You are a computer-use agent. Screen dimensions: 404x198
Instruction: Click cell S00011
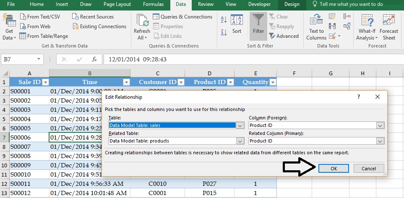pyautogui.click(x=29, y=184)
